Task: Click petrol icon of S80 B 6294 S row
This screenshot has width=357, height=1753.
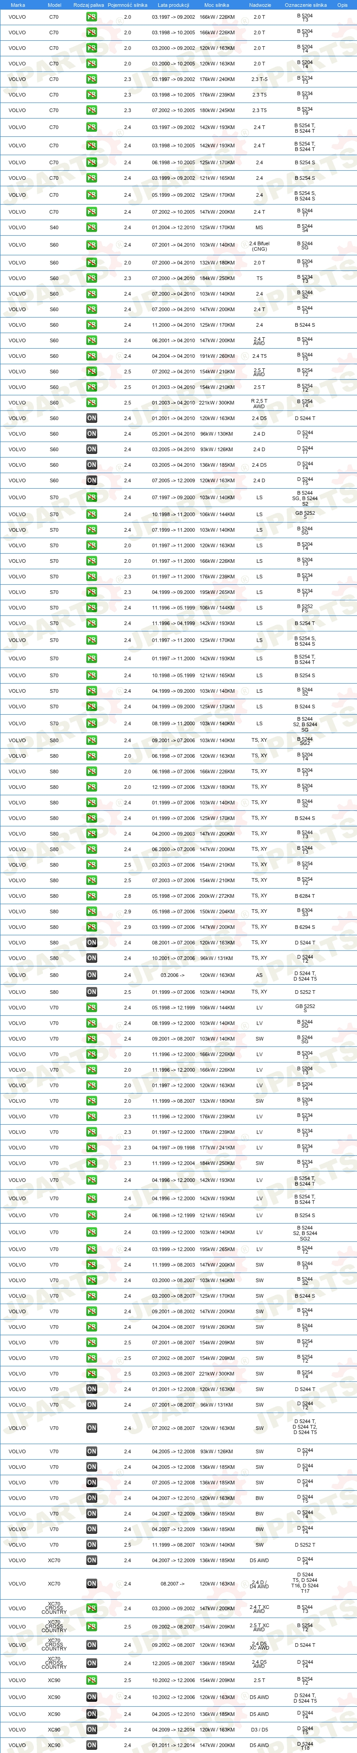Action: click(x=92, y=927)
